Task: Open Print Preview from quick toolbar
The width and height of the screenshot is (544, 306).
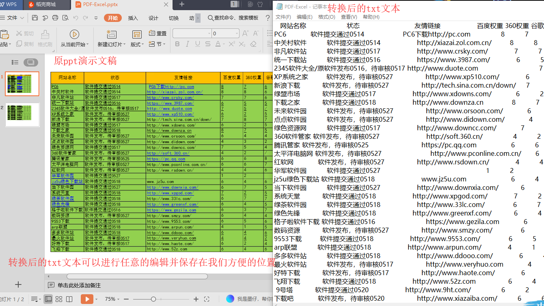Action: click(x=65, y=18)
